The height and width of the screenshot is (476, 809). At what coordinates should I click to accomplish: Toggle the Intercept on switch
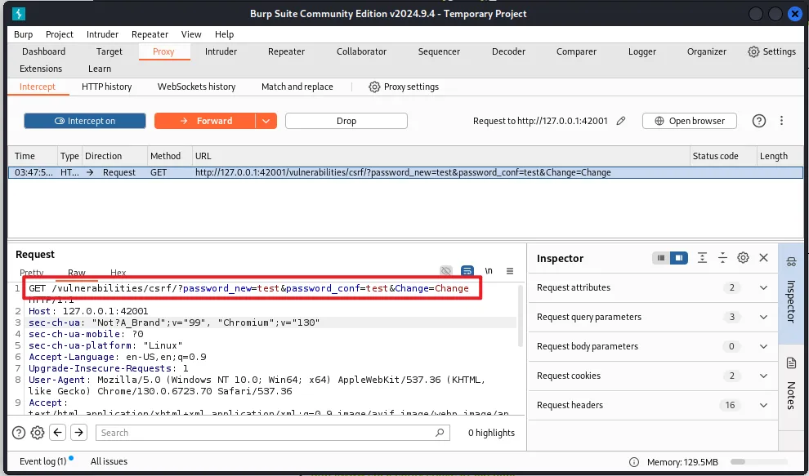[x=85, y=121]
